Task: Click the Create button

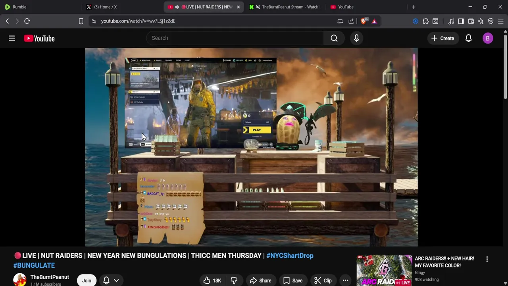Action: coord(443,38)
